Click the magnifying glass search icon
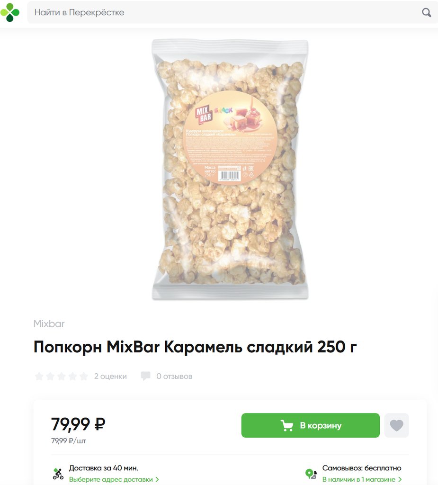The image size is (438, 485). [x=426, y=12]
